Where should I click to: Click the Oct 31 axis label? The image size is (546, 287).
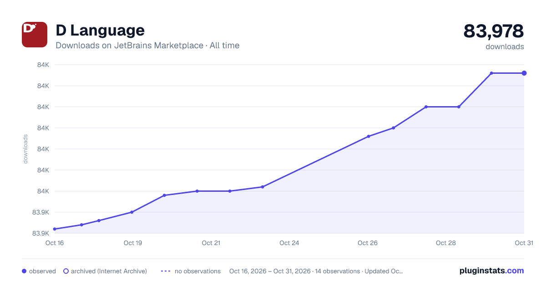pyautogui.click(x=524, y=243)
